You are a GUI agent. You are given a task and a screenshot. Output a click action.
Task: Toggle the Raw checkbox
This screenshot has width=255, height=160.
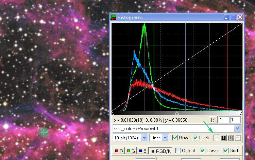pyautogui.click(x=175, y=138)
